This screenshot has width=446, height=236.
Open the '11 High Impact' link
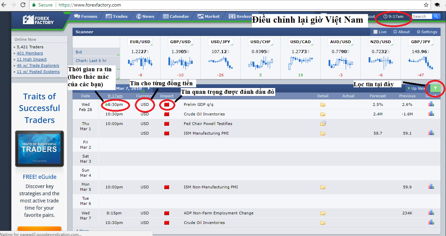[x=32, y=59]
